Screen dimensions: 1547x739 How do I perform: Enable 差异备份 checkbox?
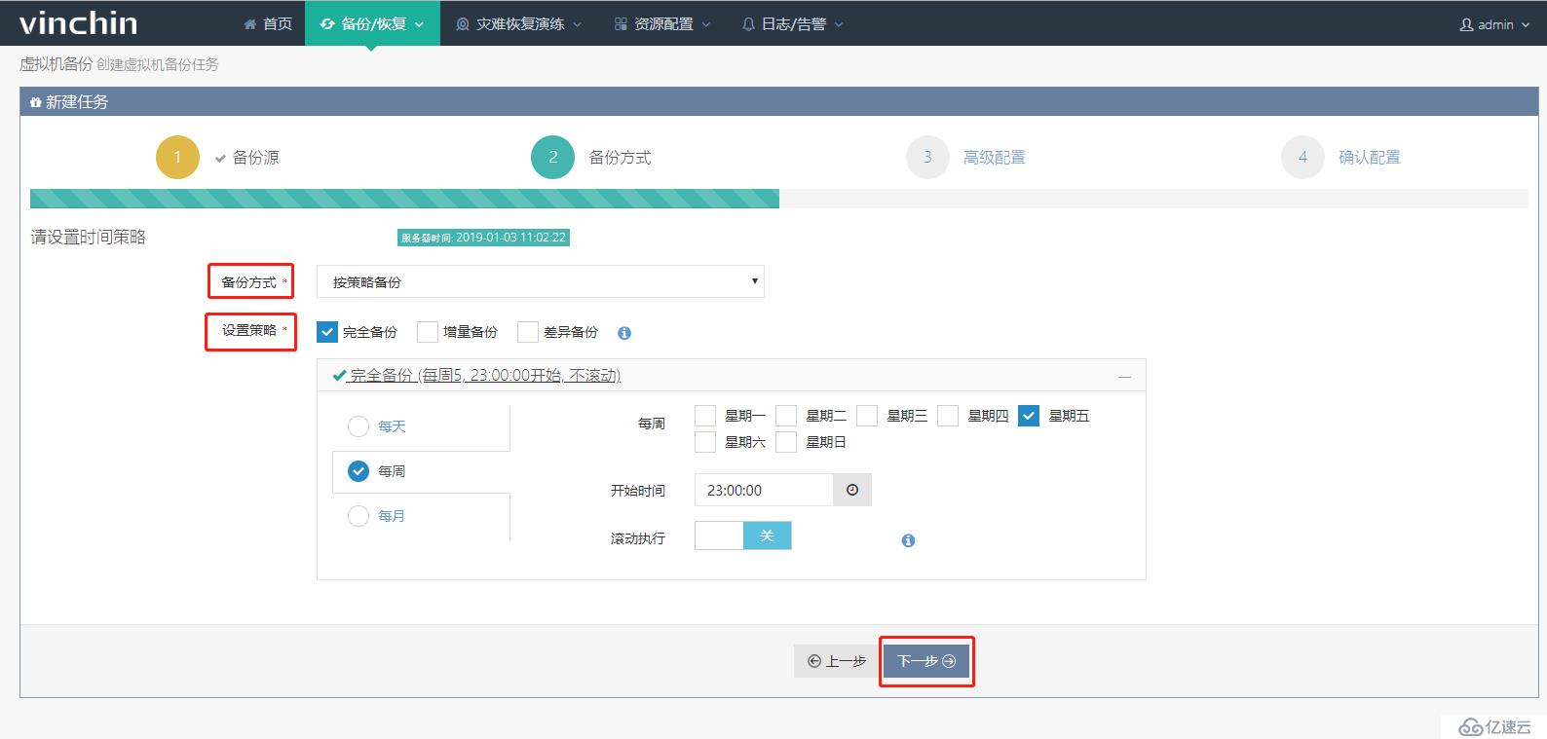(x=528, y=332)
